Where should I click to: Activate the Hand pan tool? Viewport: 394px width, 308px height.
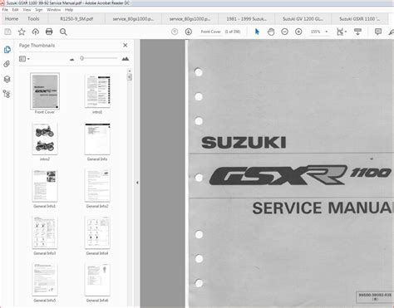[271, 32]
